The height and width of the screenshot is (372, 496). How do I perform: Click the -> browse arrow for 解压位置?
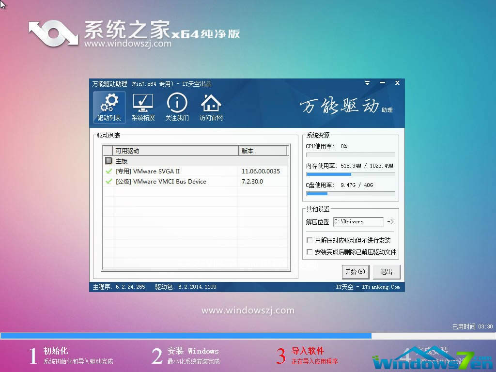(x=390, y=221)
